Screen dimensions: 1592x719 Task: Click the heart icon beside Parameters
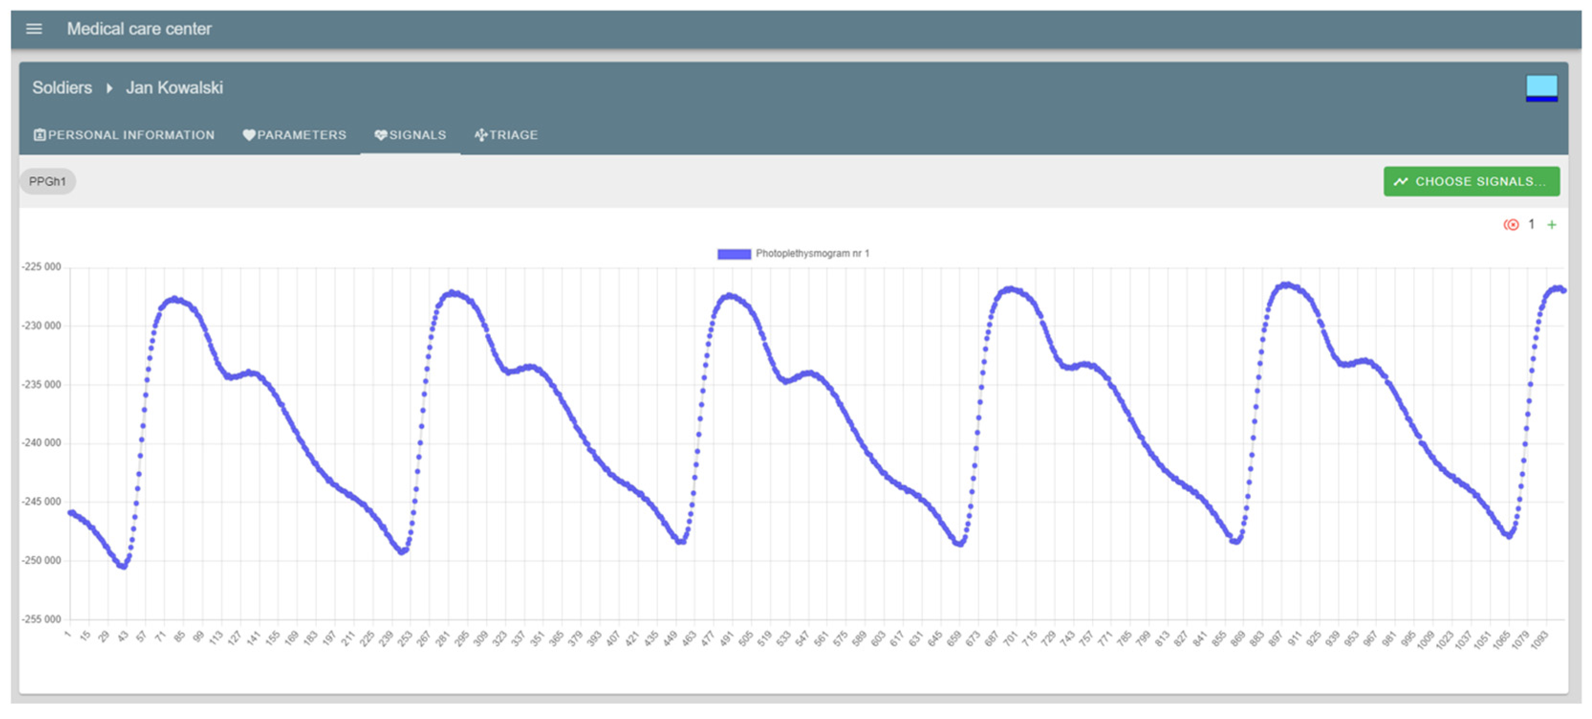pos(249,135)
